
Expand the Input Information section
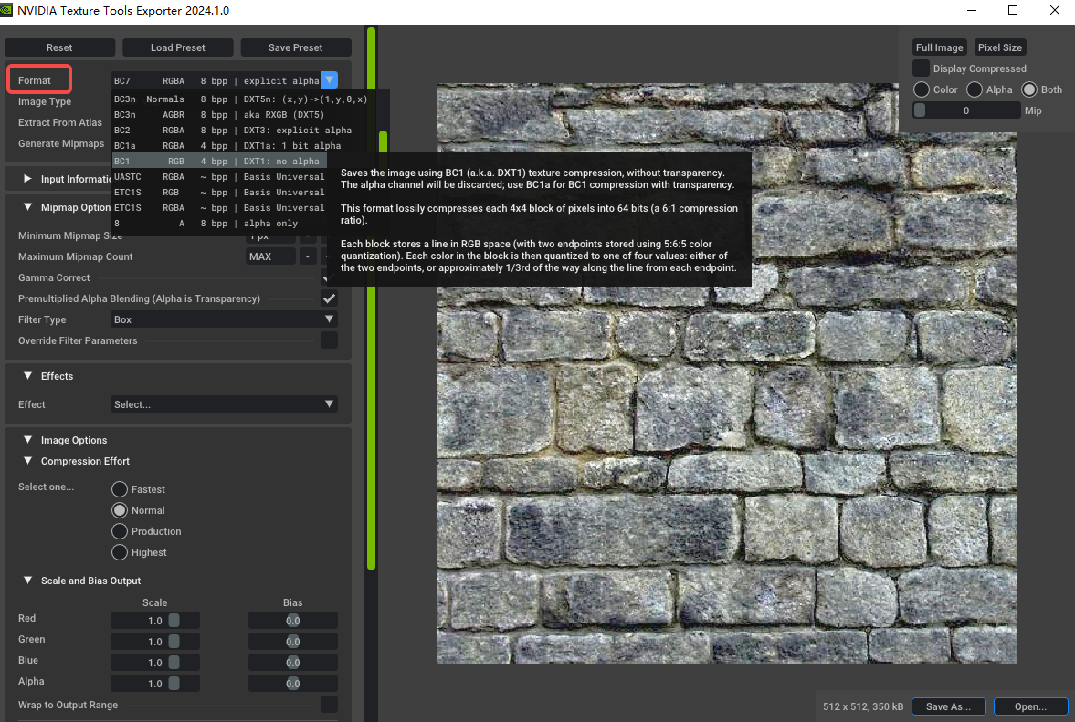coord(28,179)
